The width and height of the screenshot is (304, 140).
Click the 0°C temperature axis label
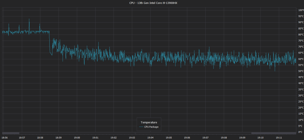point(300,132)
